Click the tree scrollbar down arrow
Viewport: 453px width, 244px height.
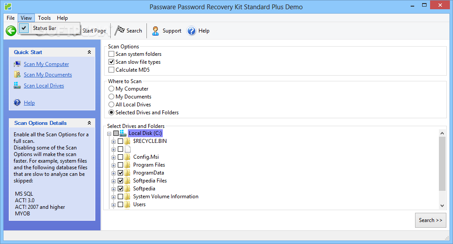(442, 205)
